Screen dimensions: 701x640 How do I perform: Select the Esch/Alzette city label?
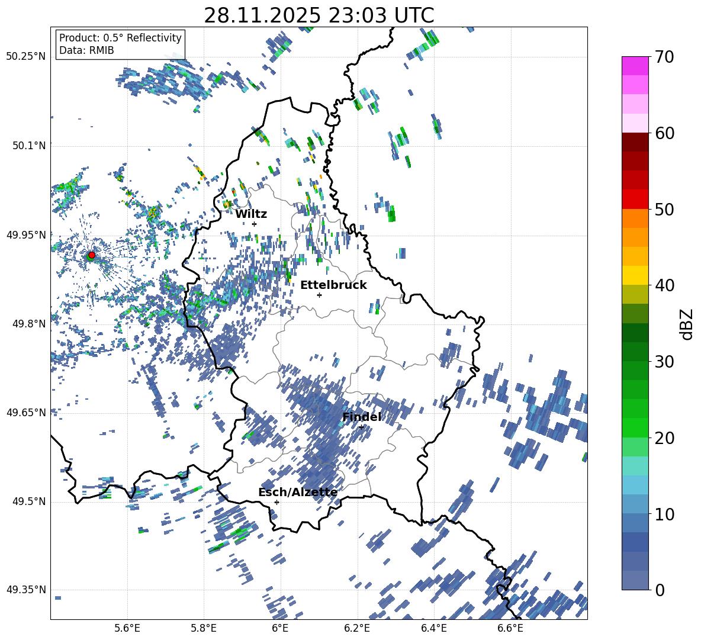[x=297, y=492]
